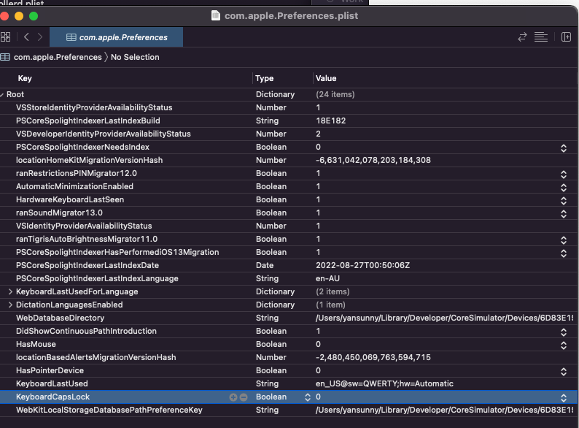Click the Value column header

(326, 78)
